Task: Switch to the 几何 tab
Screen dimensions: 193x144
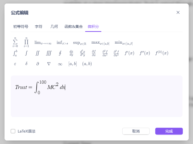Action: pyautogui.click(x=54, y=27)
